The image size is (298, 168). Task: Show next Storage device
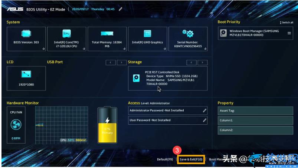pyautogui.click(x=202, y=63)
